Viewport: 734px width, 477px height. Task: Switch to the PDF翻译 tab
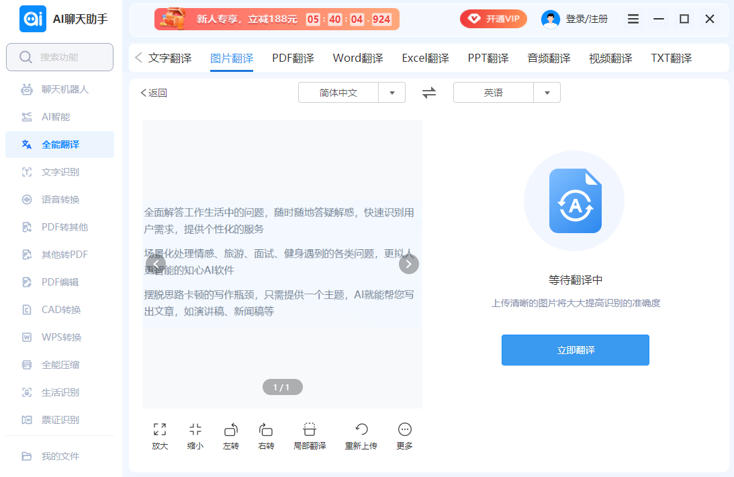[x=293, y=58]
